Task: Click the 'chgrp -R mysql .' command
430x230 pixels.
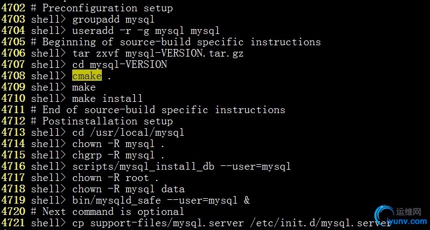Action: (119, 155)
